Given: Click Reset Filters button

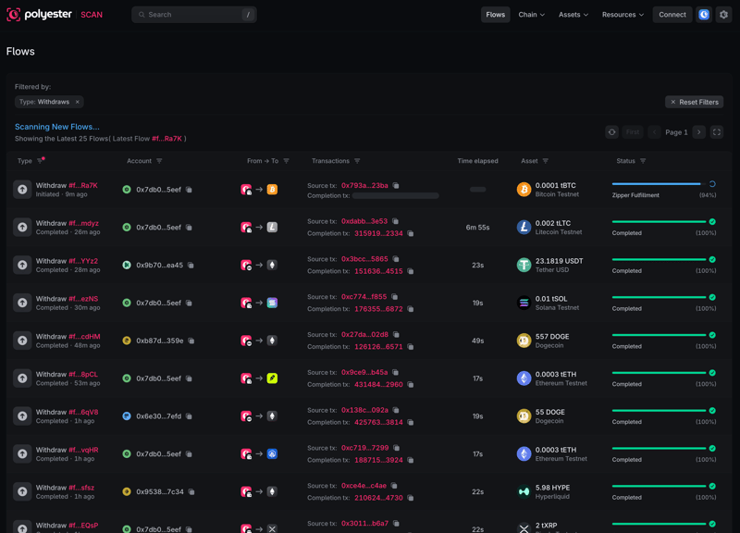Looking at the screenshot, I should pyautogui.click(x=695, y=102).
